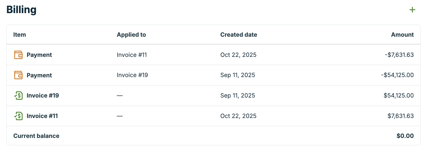Open the Payment applied to Invoice #19
The image size is (427, 150).
(x=39, y=75)
